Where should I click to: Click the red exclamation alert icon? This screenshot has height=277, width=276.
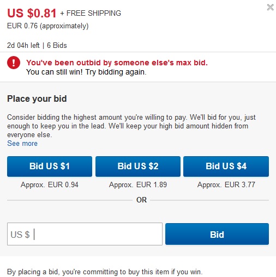coord(14,63)
